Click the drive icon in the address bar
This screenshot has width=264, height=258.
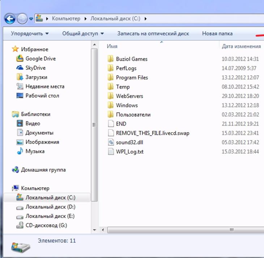click(39, 18)
